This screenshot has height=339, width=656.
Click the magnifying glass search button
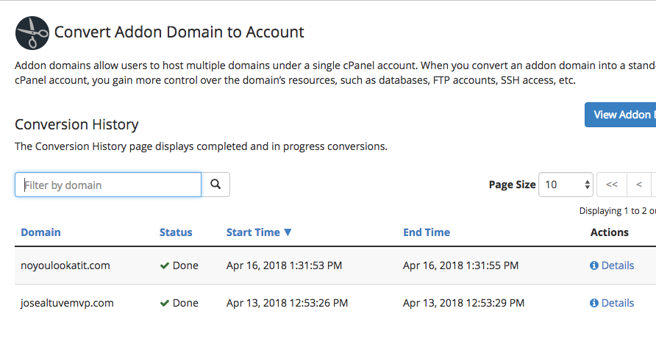(215, 185)
